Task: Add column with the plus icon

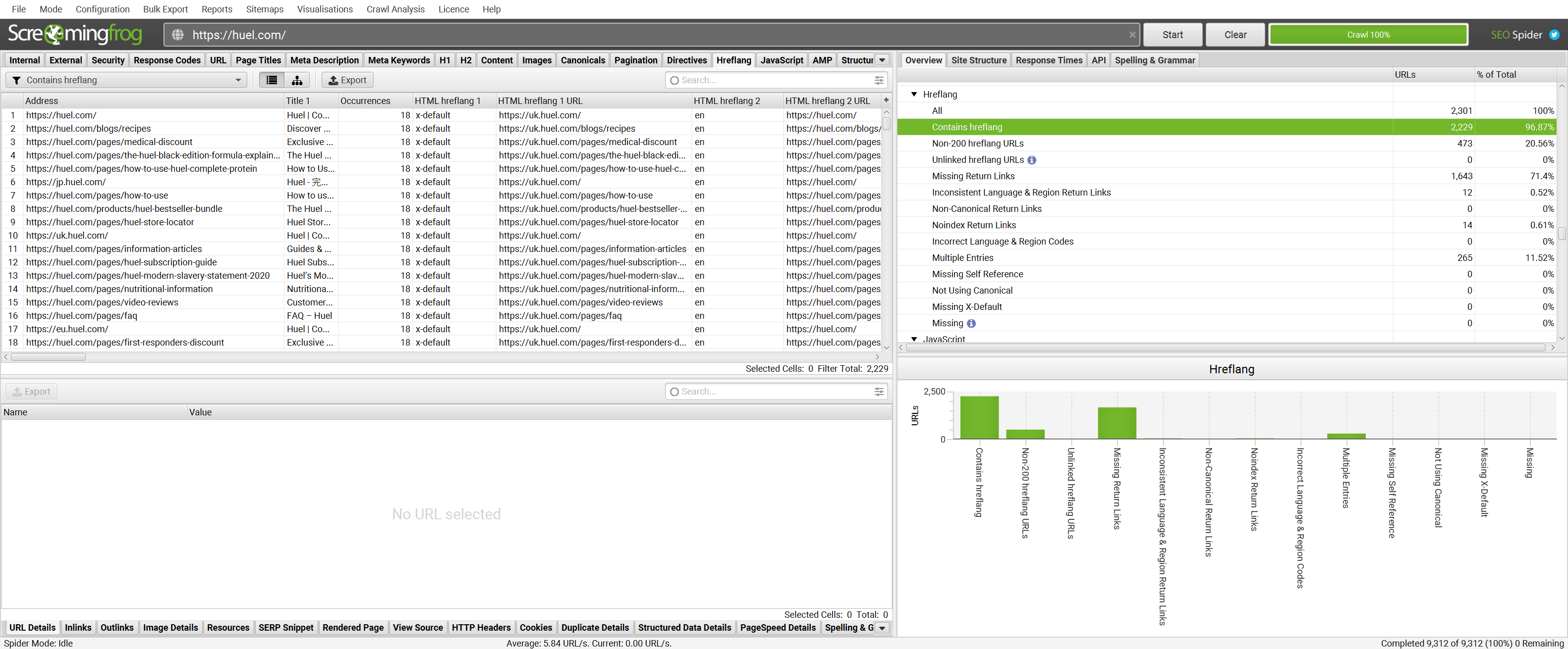Action: click(886, 100)
